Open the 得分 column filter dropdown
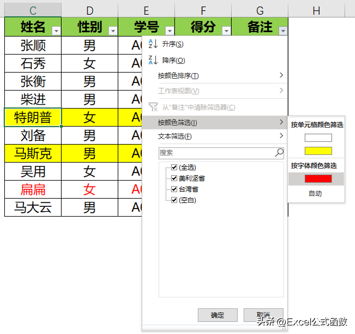Image resolution: width=355 pixels, height=334 pixels. tap(226, 31)
